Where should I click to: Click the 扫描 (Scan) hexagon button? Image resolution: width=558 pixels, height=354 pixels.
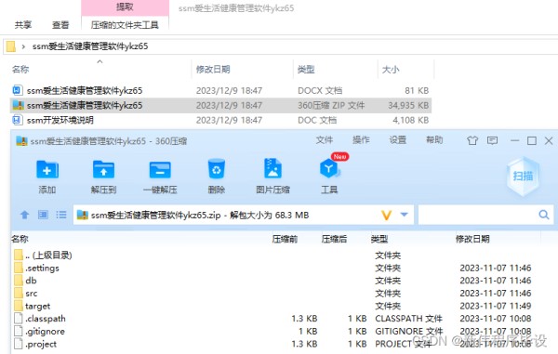coord(523,177)
